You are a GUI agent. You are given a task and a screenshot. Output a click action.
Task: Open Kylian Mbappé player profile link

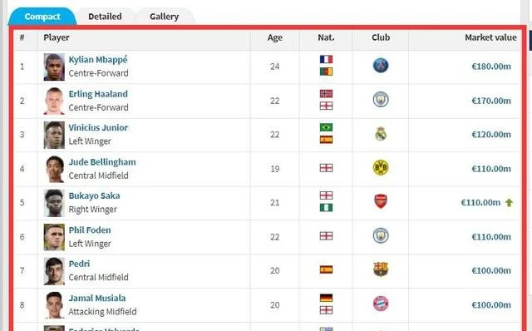pyautogui.click(x=98, y=59)
